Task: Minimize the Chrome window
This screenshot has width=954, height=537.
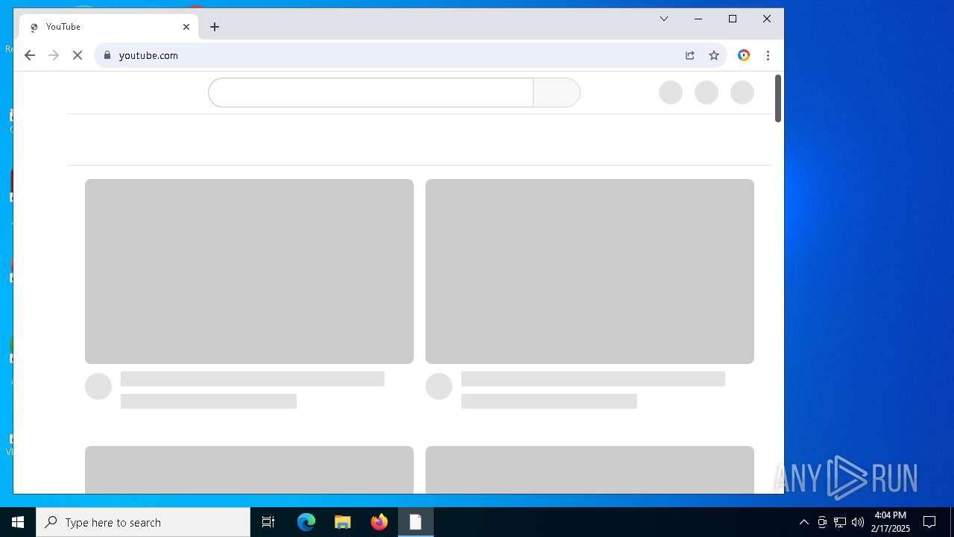Action: pos(698,19)
